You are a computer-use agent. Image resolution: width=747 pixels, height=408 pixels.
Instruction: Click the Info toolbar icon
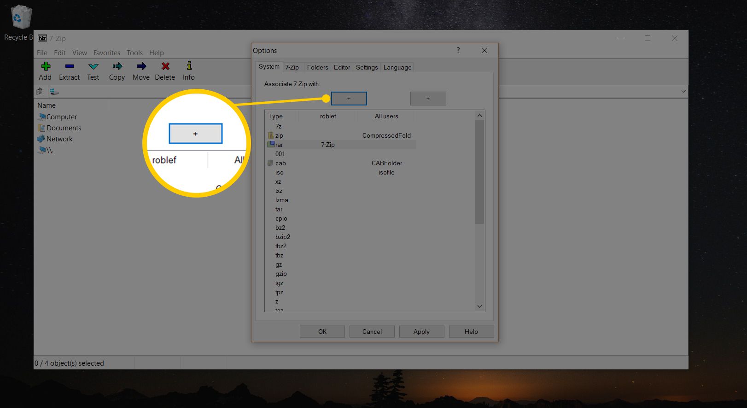pyautogui.click(x=189, y=66)
